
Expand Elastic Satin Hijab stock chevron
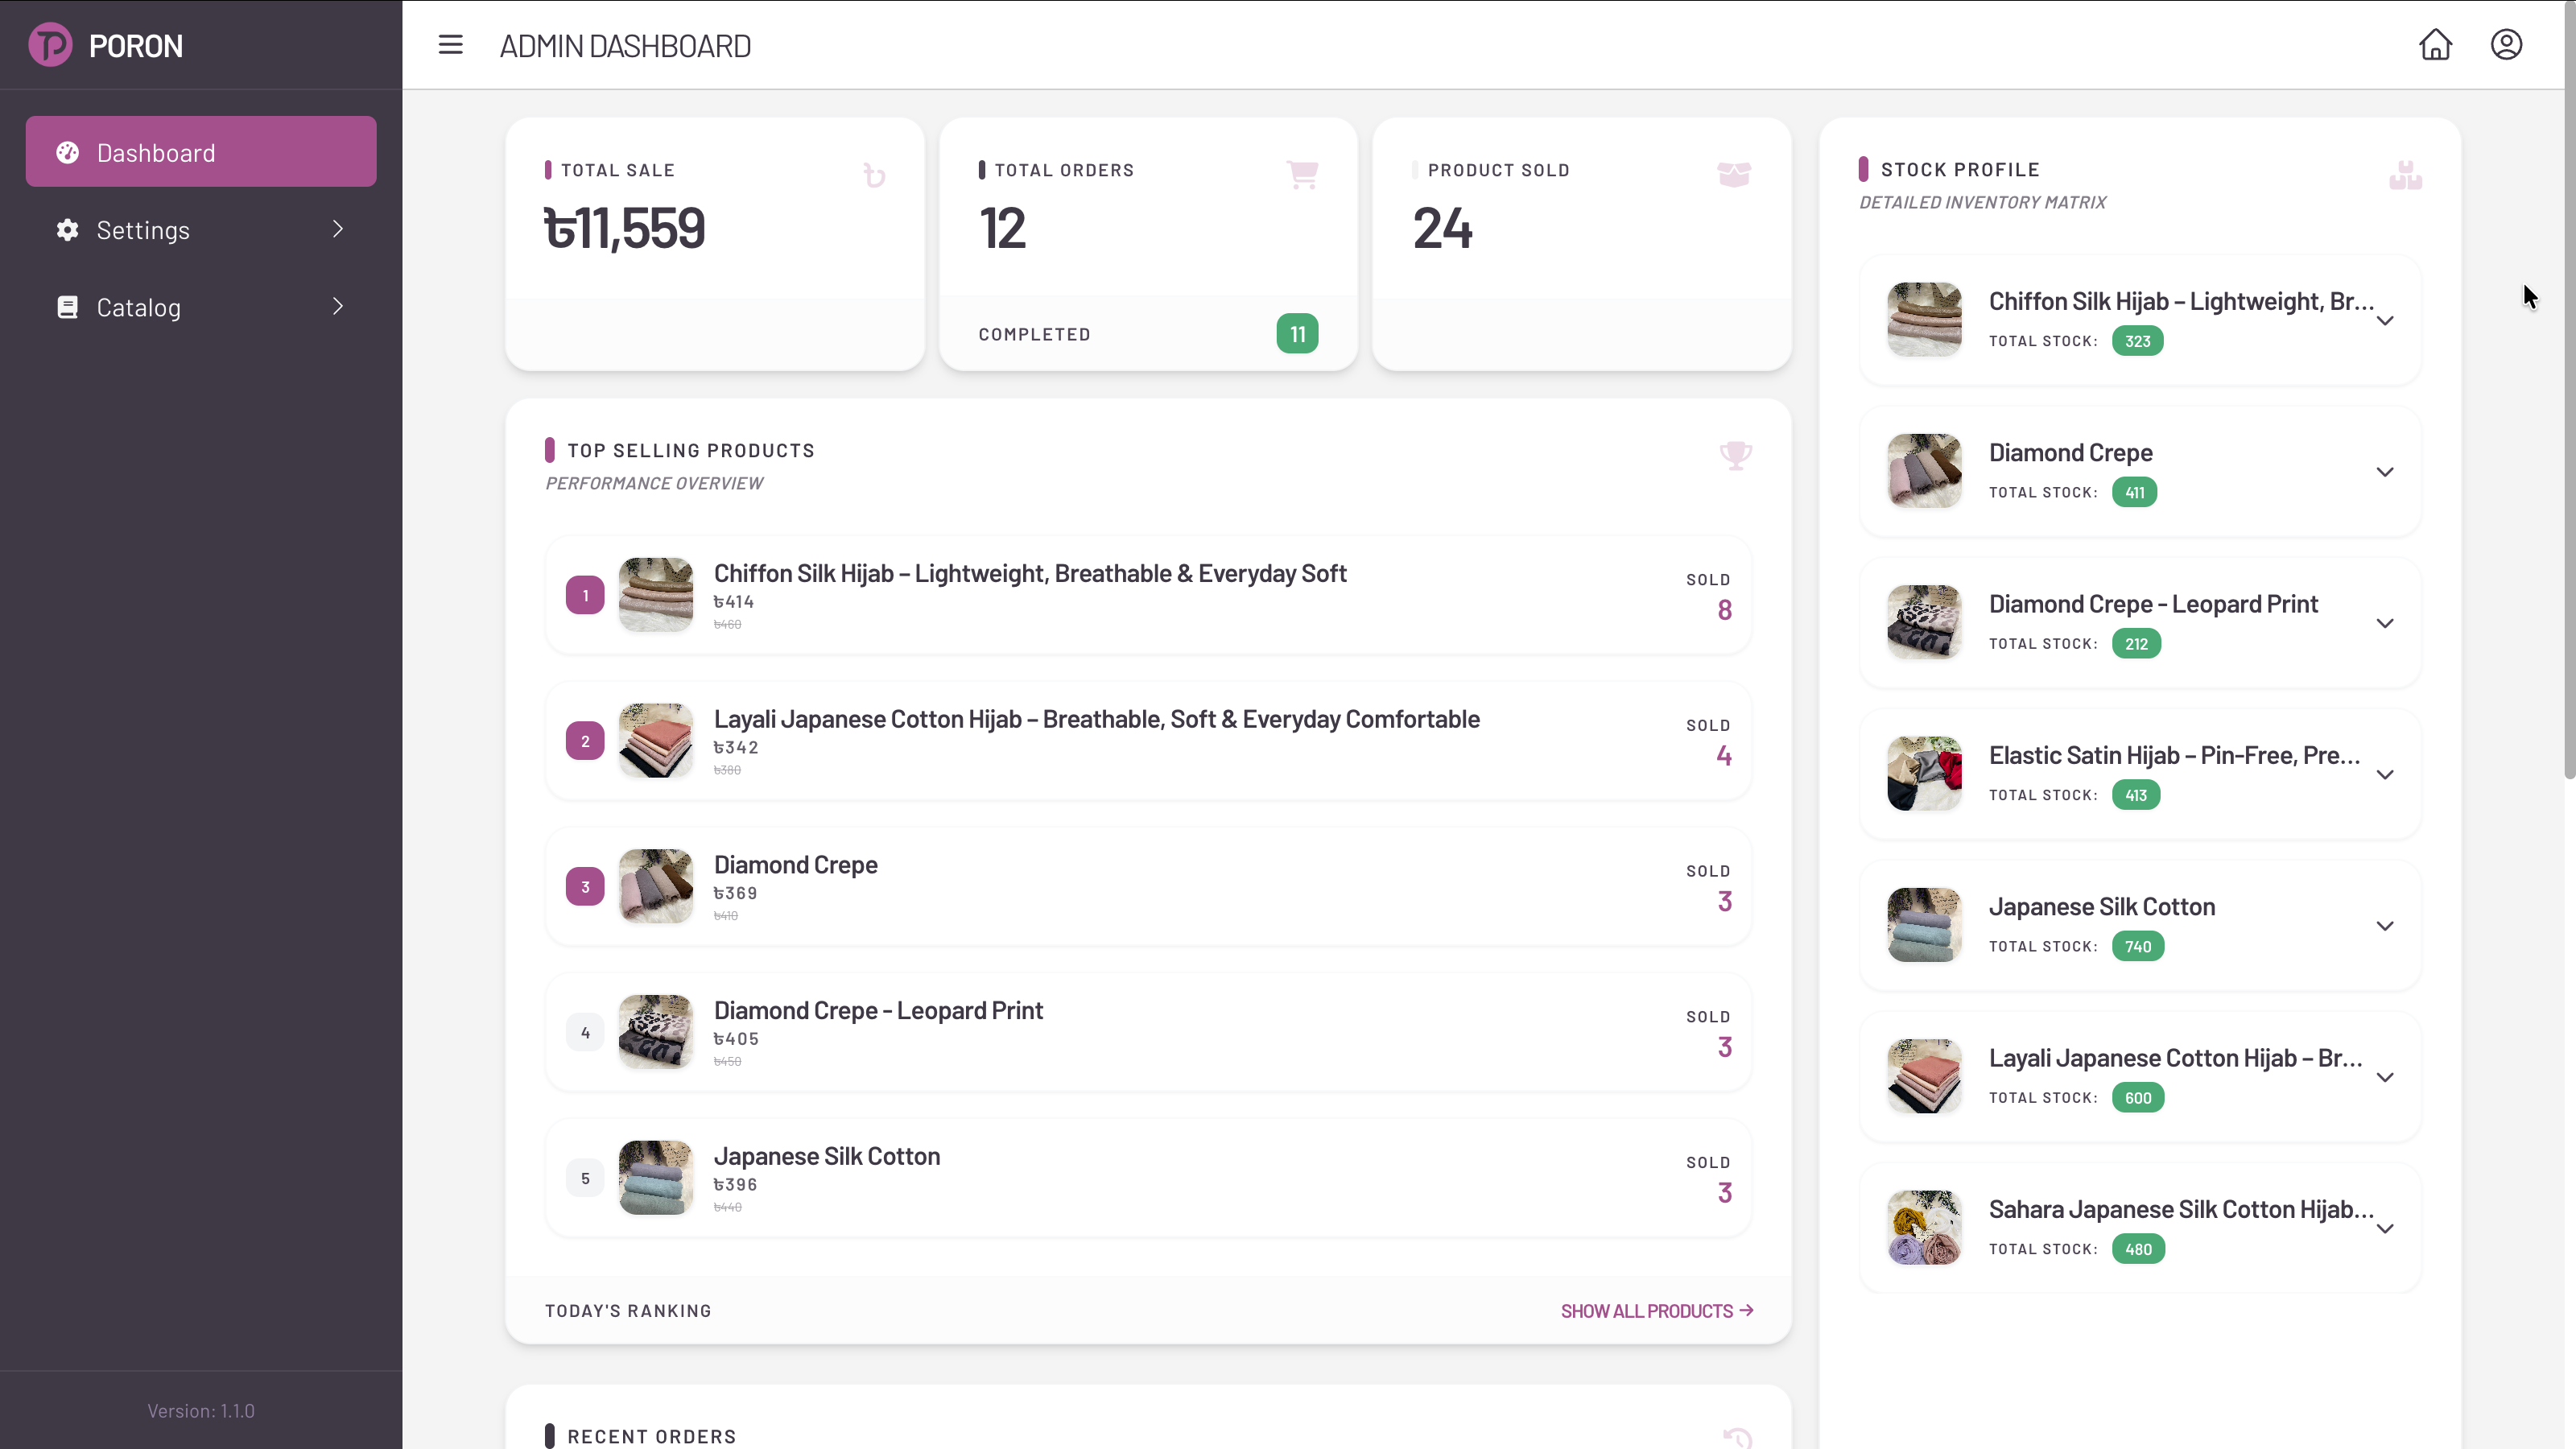tap(2385, 775)
